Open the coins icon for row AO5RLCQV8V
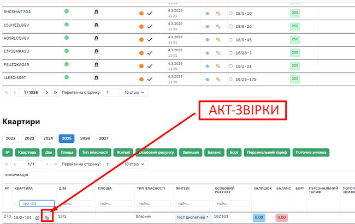355x224 pixels. point(218,40)
